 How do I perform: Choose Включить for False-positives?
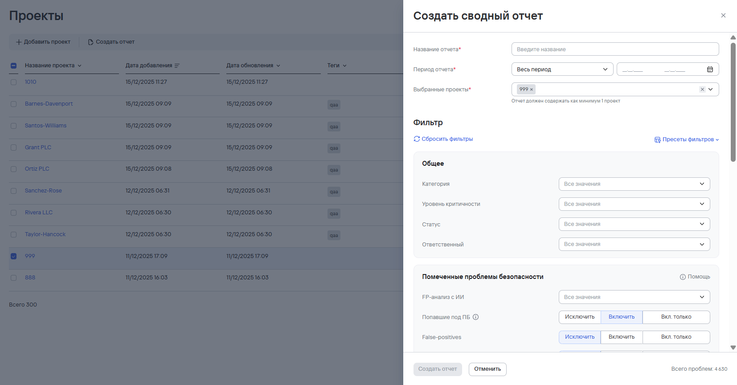(621, 337)
